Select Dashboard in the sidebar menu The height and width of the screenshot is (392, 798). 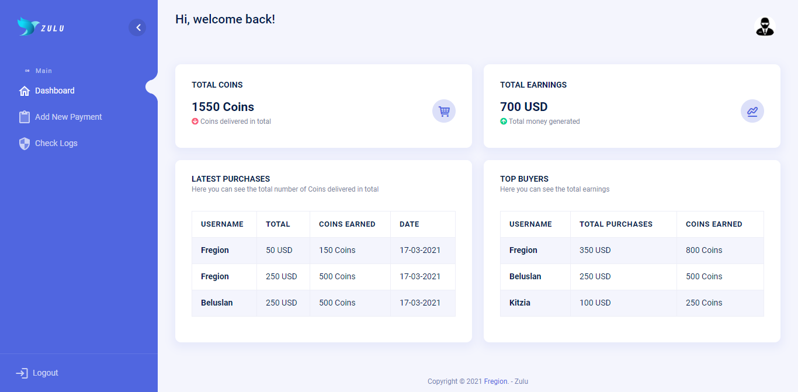click(55, 91)
